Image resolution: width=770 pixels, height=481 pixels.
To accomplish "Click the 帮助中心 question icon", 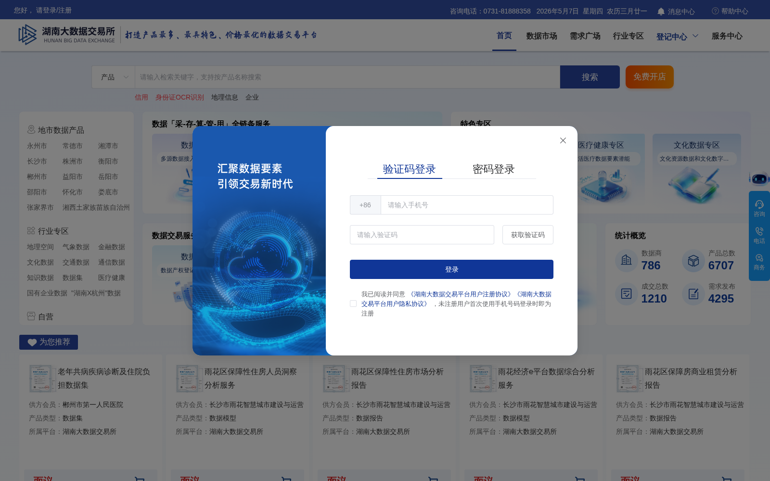I will point(715,11).
